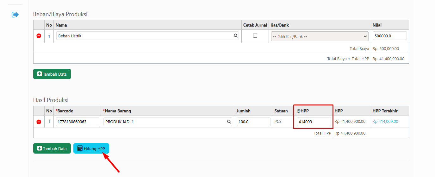Click Tambah Data under Hasil Produksi
This screenshot has height=177, width=435.
(52, 149)
